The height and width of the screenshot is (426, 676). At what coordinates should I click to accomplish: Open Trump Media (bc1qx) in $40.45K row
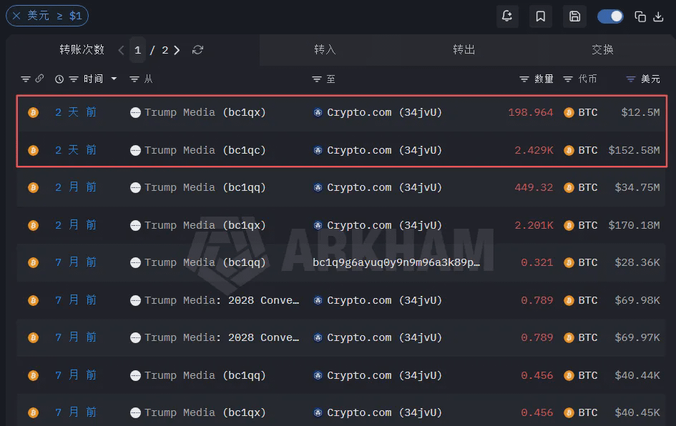(198, 412)
